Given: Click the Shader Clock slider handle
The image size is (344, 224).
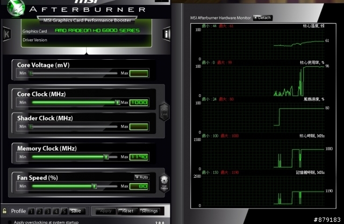Looking at the screenshot, I should [x=31, y=127].
